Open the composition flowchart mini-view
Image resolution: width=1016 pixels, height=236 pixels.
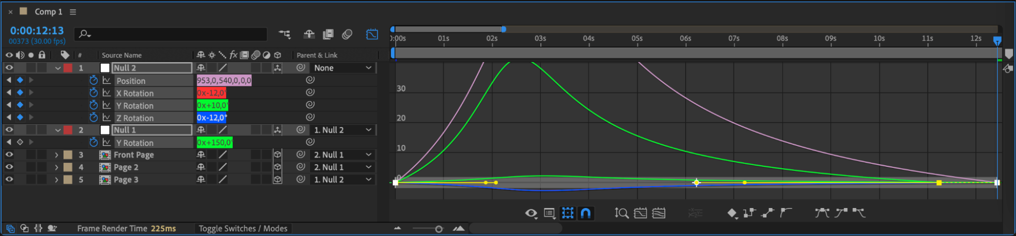tap(285, 34)
